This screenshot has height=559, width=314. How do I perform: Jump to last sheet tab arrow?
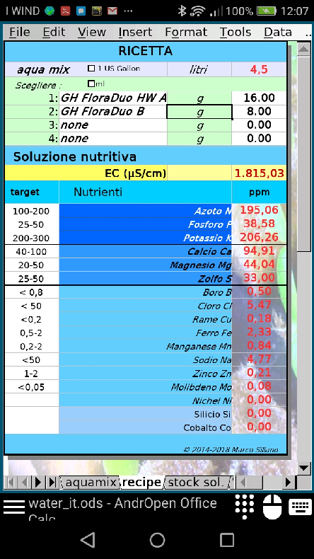52,483
